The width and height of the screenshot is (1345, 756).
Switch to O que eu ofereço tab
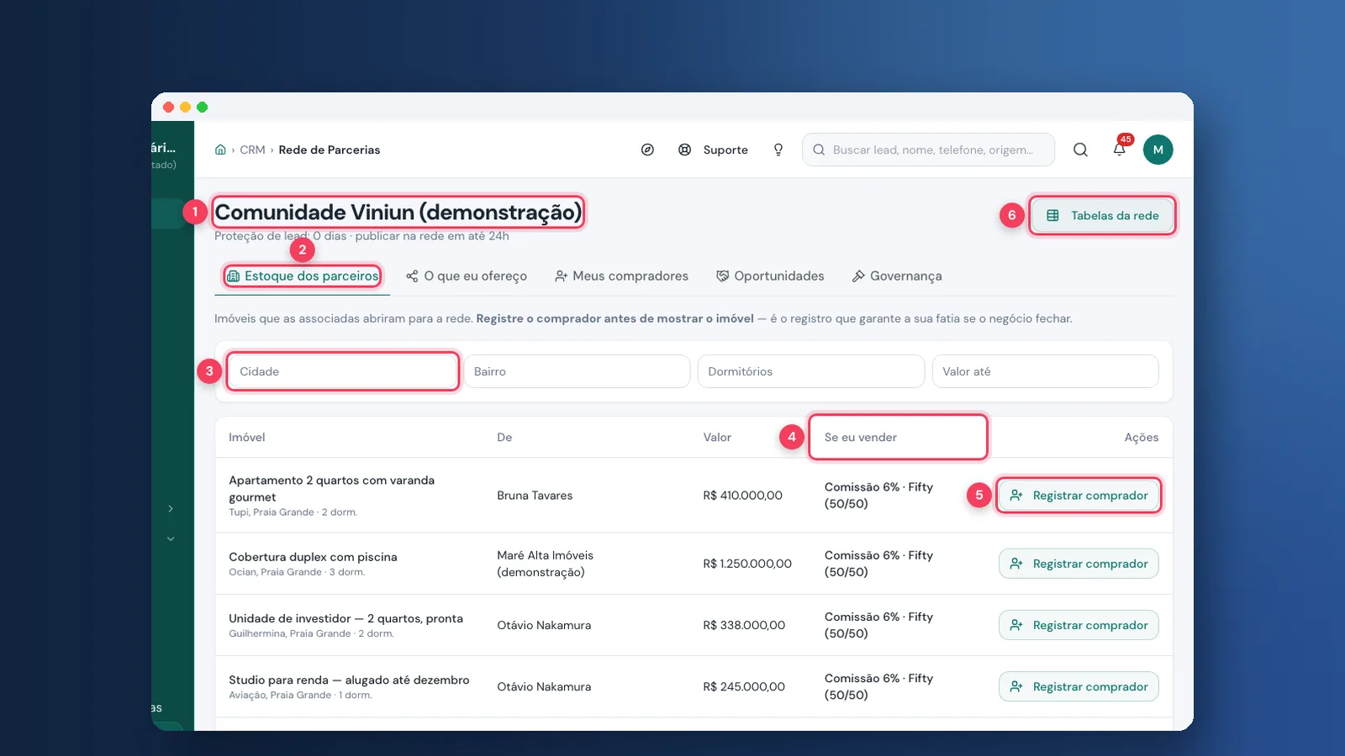tap(467, 276)
